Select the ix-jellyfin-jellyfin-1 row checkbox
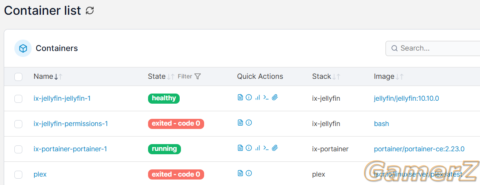The height and width of the screenshot is (185, 480). click(x=19, y=99)
